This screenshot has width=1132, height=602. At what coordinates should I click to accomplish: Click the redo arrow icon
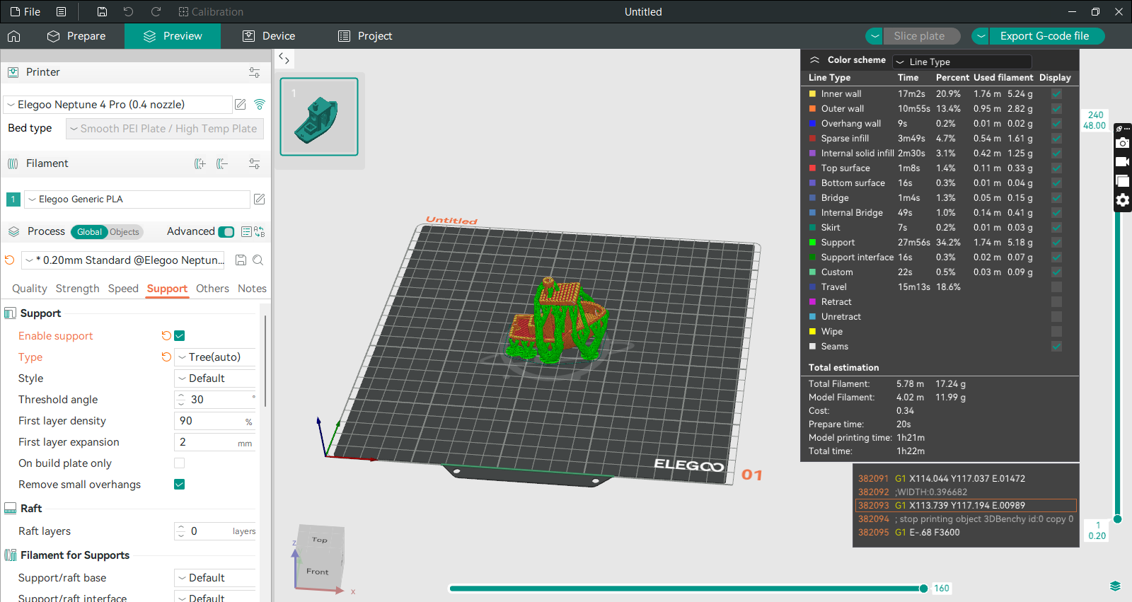156,12
